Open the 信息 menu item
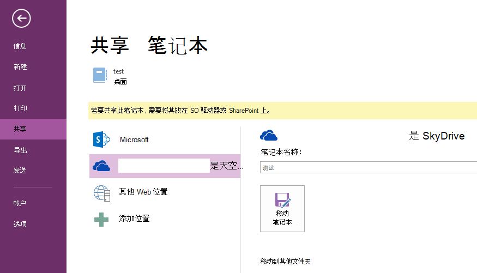The width and height of the screenshot is (477, 273). [20, 46]
